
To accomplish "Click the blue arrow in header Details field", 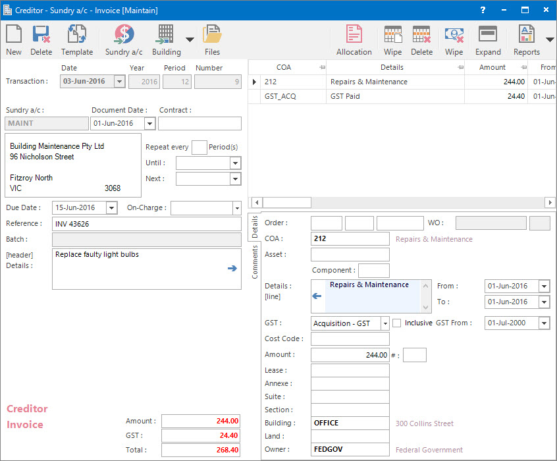I will tap(232, 268).
